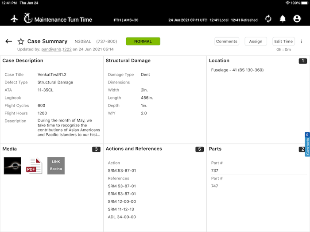
Task: Go back with the left arrow
Action: (9, 41)
